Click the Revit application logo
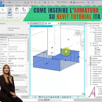Image resolution: width=102 pixels, height=102 pixels. [x=1, y=2]
